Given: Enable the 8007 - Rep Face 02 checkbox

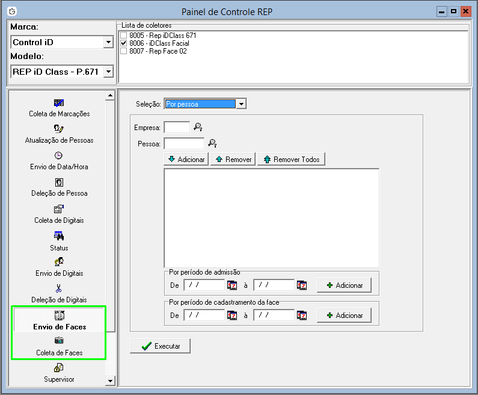Looking at the screenshot, I should pos(124,51).
